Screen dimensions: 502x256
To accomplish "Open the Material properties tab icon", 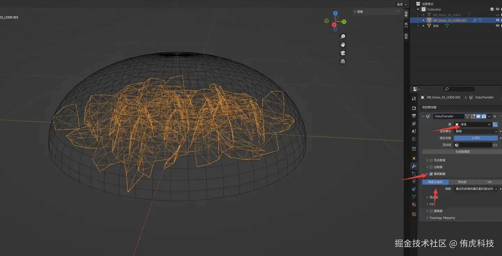I will (414, 204).
